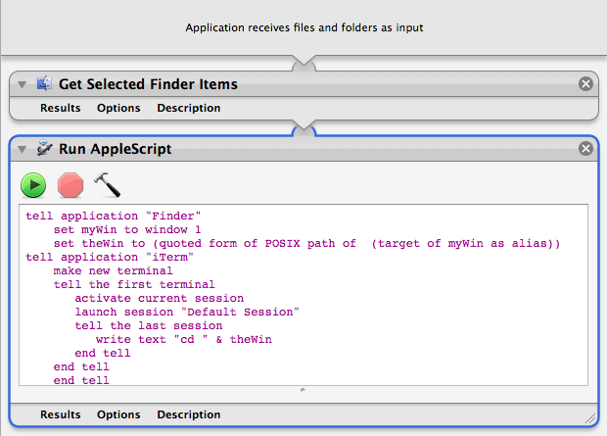
Task: Click the Finder icon on Get Selected Finder Items
Action: point(44,83)
